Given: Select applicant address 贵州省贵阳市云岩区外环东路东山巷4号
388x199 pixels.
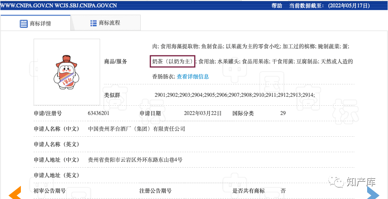Looking at the screenshot, I should coord(135,160).
